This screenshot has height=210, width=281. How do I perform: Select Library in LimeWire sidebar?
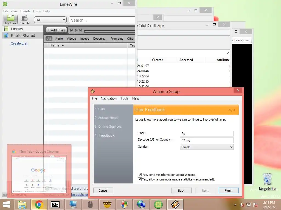point(17,29)
